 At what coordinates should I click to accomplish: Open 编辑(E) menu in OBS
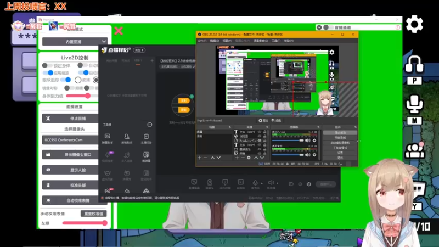(215, 41)
